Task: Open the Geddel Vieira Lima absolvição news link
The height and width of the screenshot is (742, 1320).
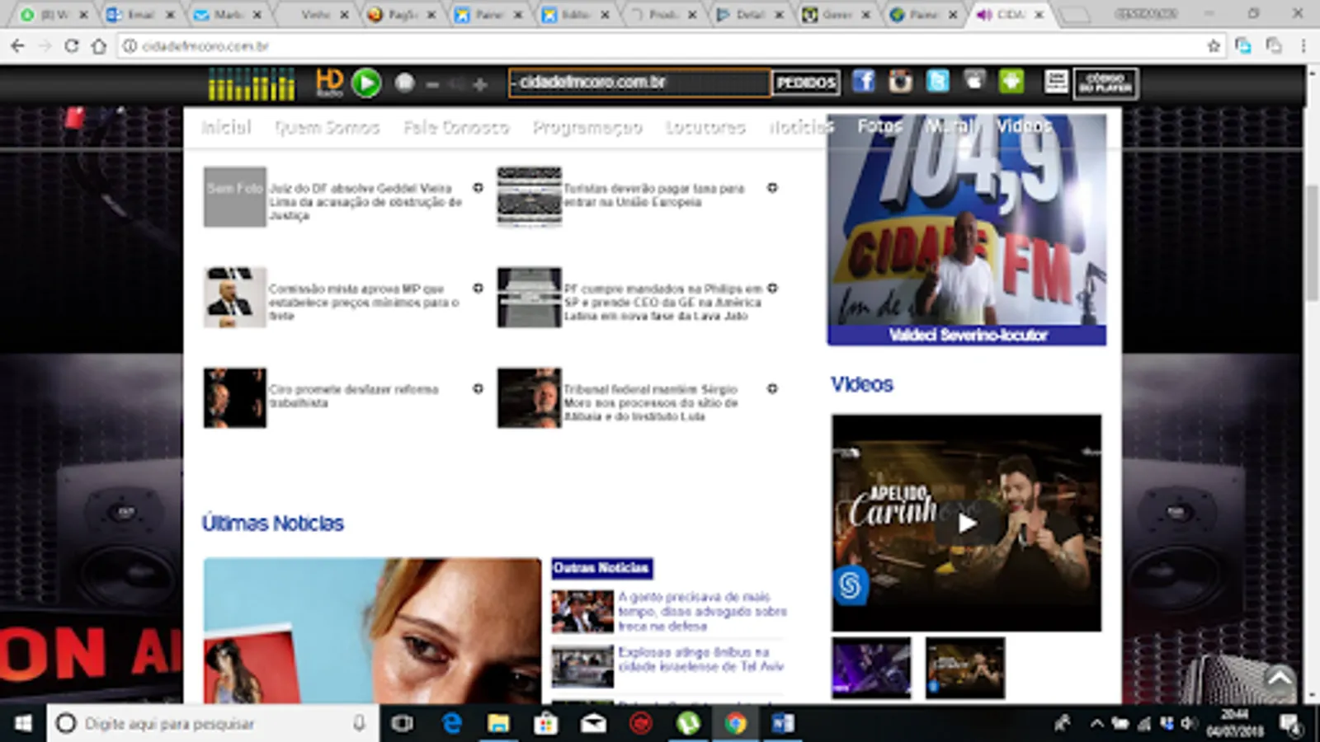Action: tap(365, 202)
